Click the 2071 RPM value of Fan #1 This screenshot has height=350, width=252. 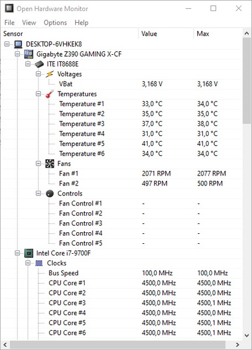tap(156, 174)
